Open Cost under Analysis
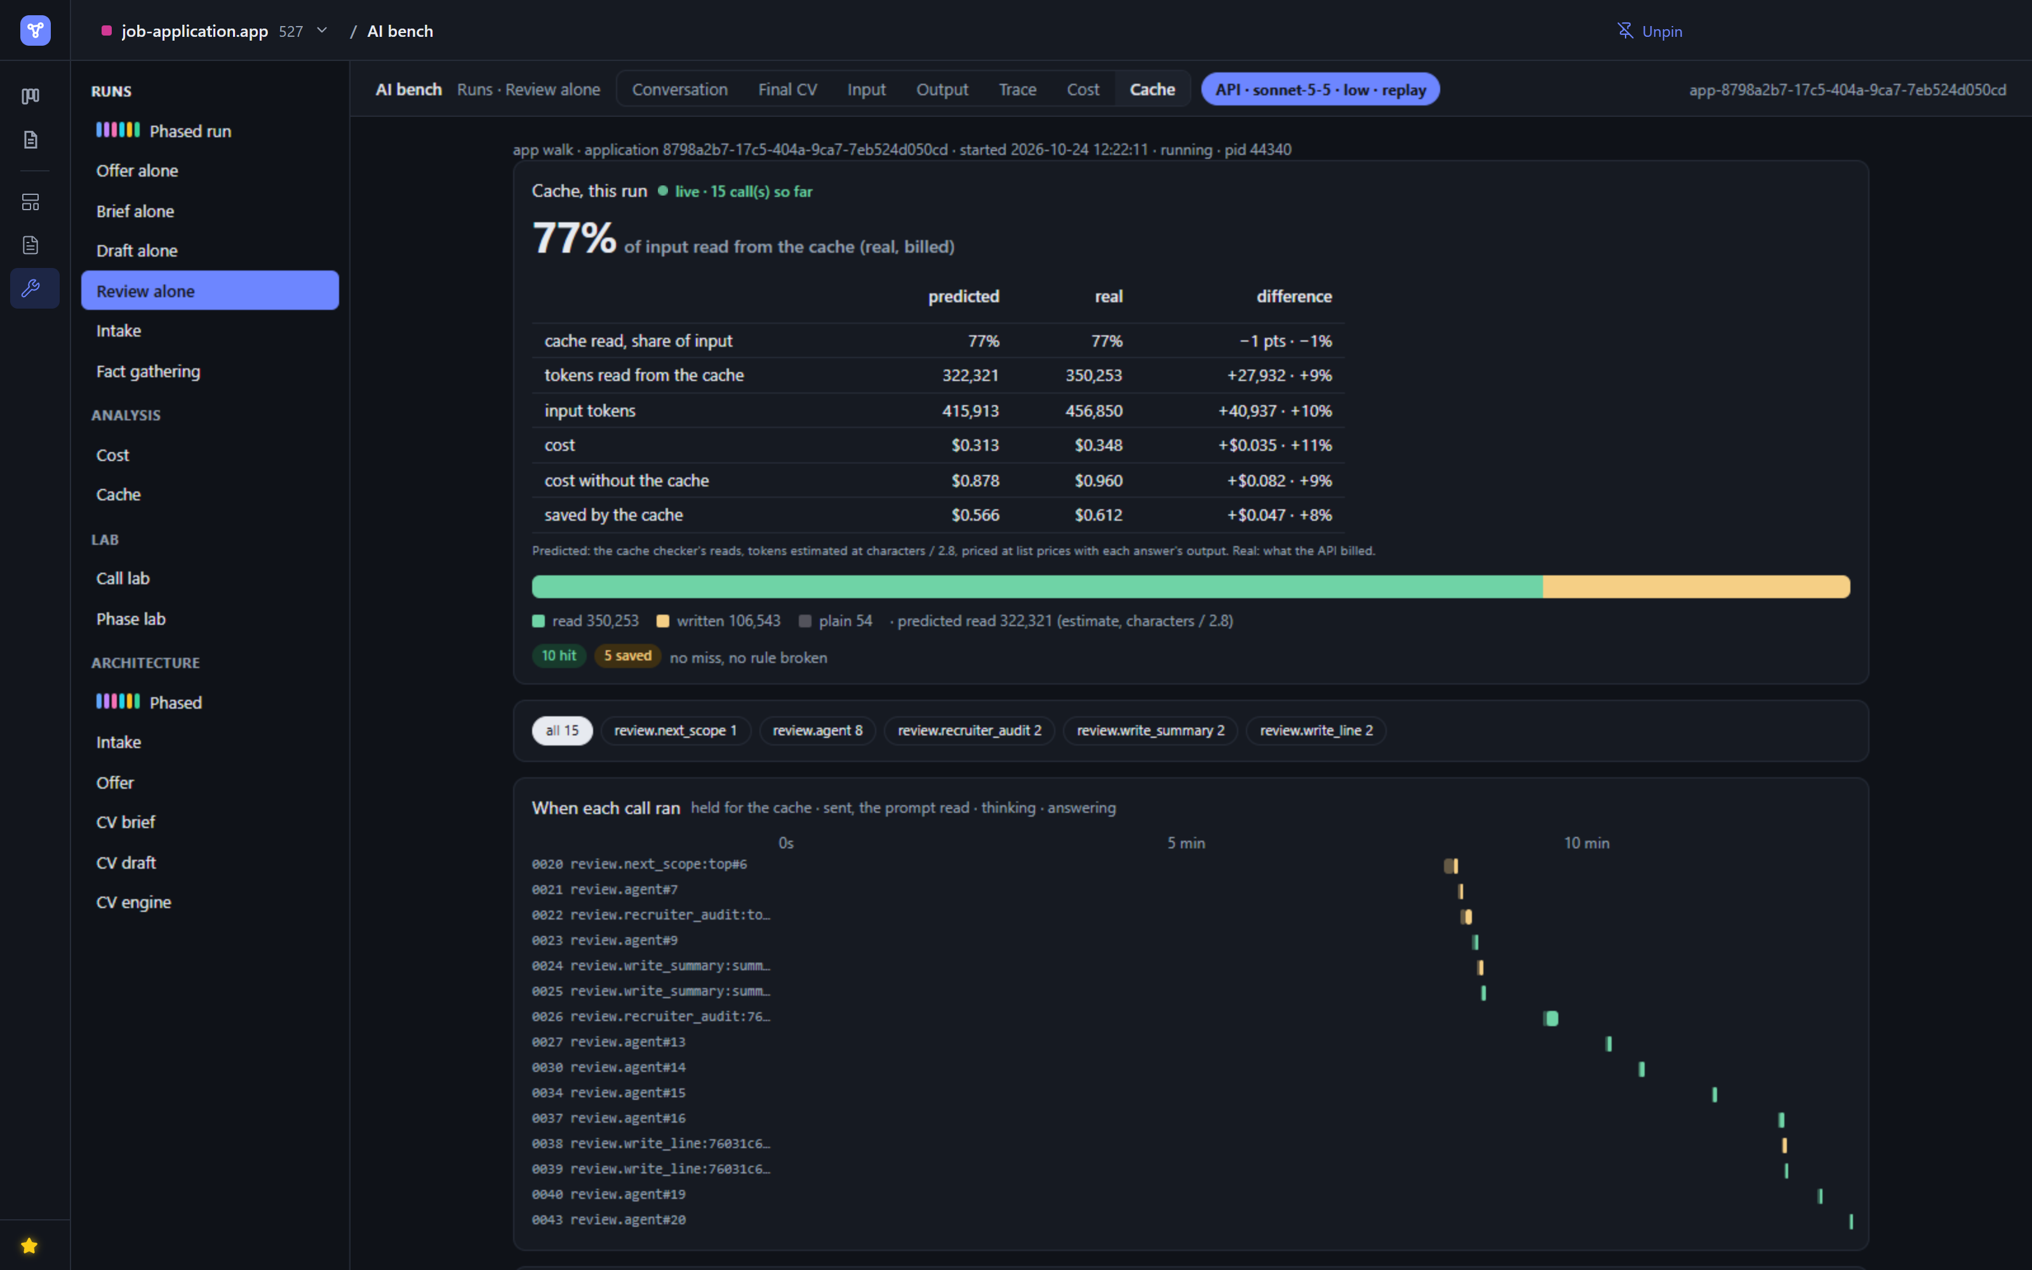The height and width of the screenshot is (1270, 2032). point(210,455)
